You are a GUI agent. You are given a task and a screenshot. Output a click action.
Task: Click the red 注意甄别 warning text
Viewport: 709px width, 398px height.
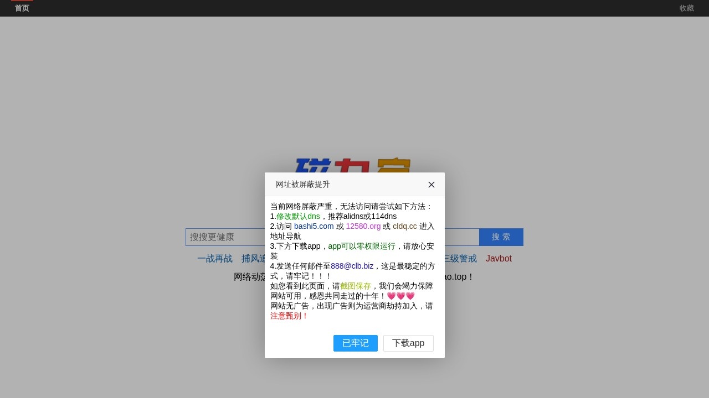tap(287, 316)
